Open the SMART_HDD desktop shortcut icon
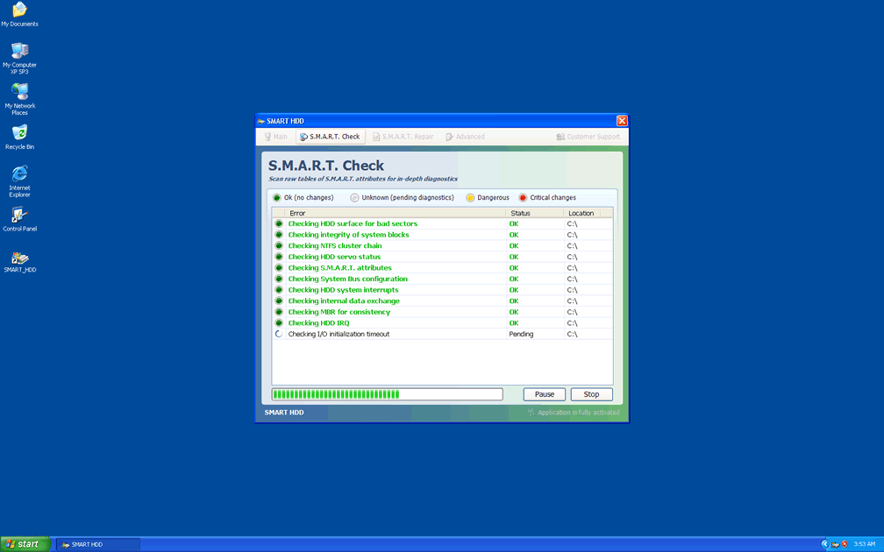 click(19, 258)
